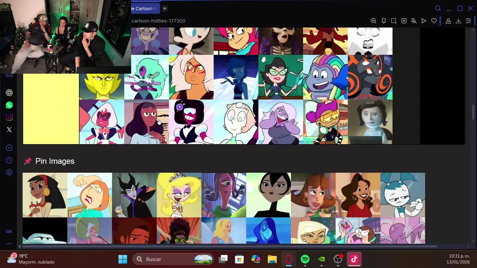Select the Lois Griffin pin image
This screenshot has width=477, height=268.
coord(90,195)
